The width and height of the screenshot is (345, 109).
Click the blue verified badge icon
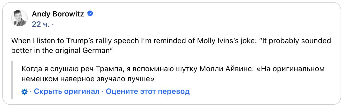click(90, 14)
